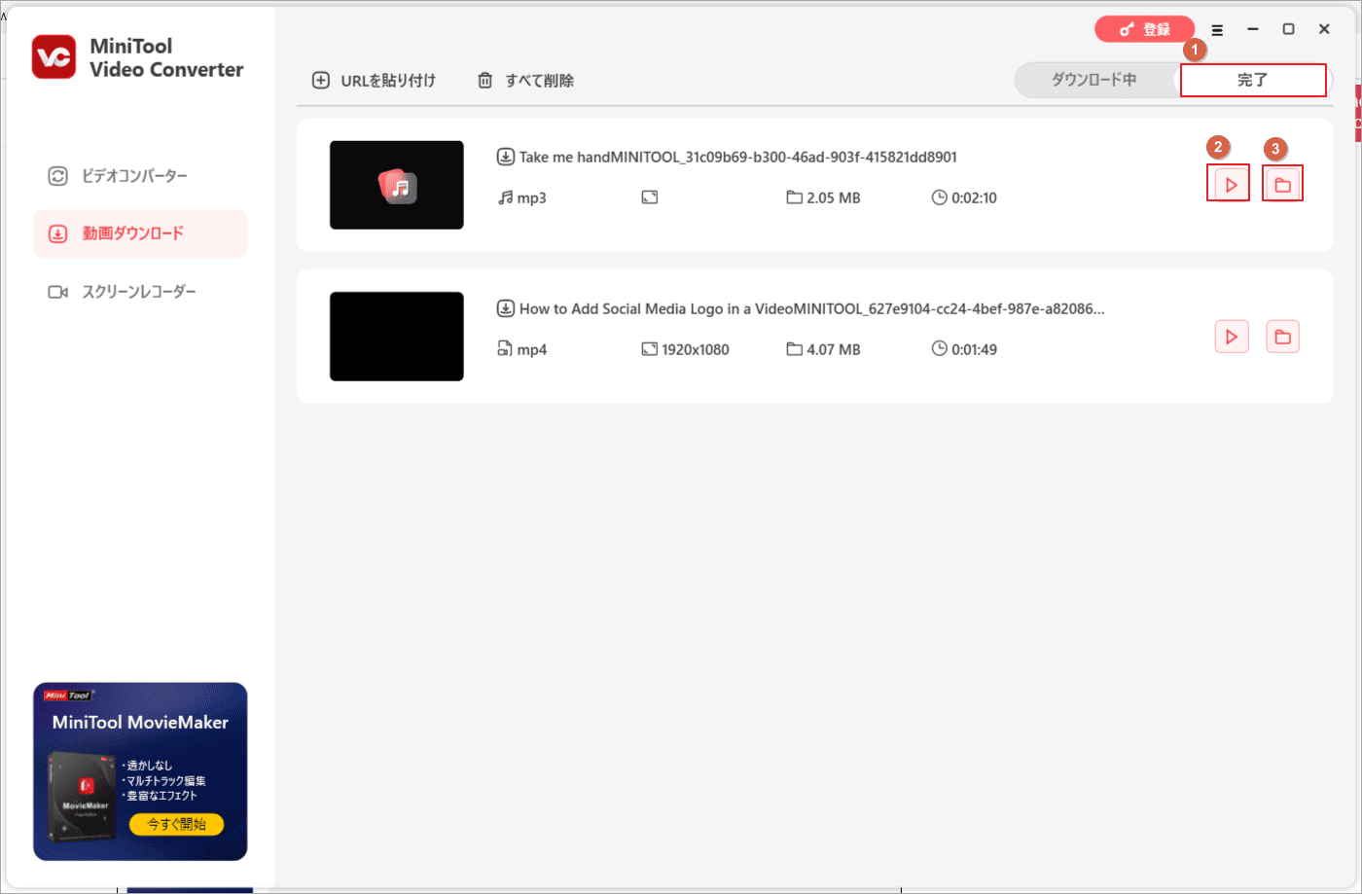This screenshot has width=1362, height=894.
Task: Click the 0:02:10 duration label
Action: [974, 197]
